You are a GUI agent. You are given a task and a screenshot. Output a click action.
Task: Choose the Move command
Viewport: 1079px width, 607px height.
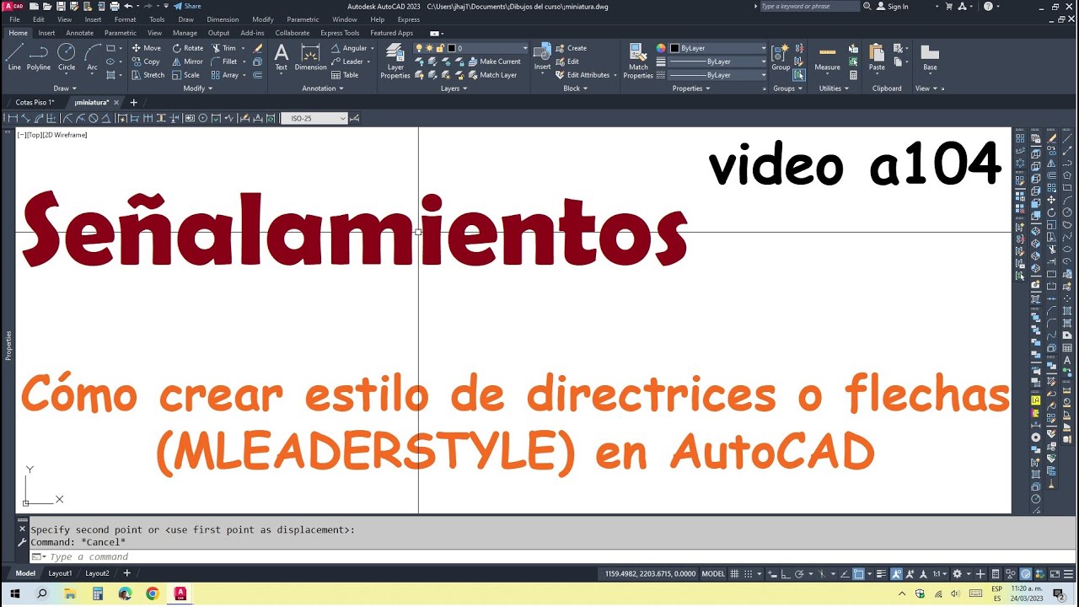pyautogui.click(x=146, y=48)
